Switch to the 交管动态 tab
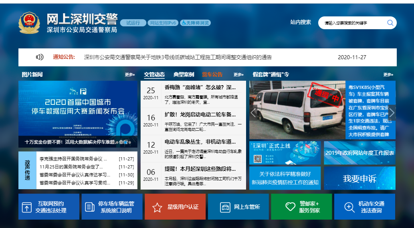This screenshot has height=228, width=414. [154, 74]
